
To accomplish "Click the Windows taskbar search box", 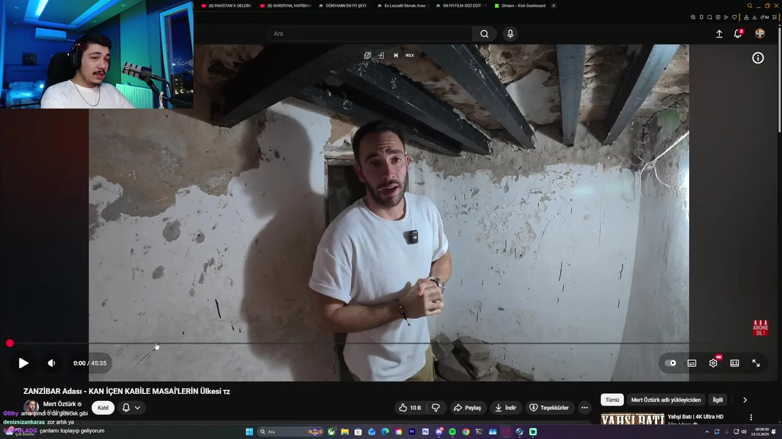I will (x=291, y=432).
